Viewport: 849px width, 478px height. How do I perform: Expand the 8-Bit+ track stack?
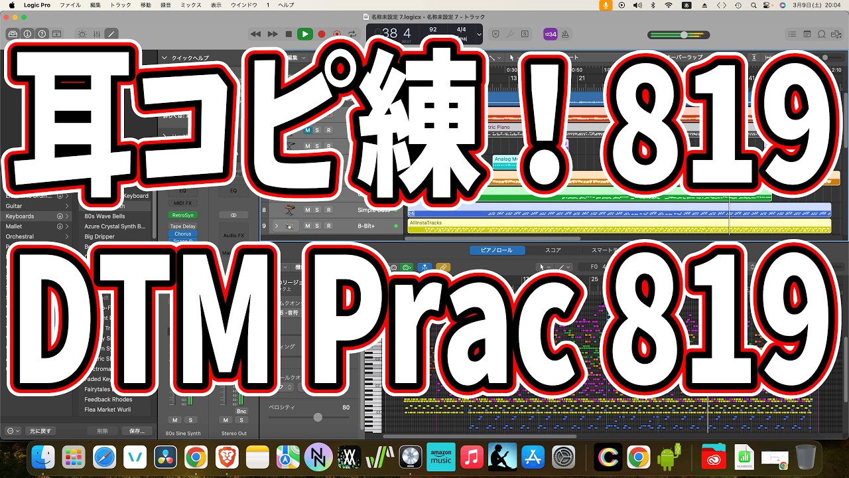point(276,226)
